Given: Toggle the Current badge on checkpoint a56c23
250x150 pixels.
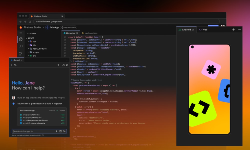Looking at the screenshot, I should click(61, 110).
